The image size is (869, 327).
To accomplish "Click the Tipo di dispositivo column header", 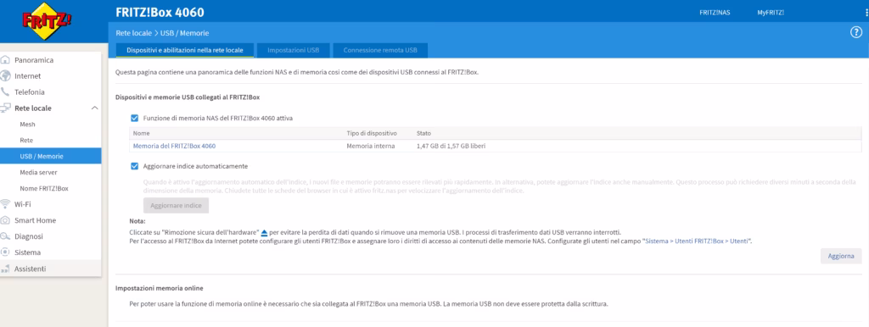I will (372, 133).
